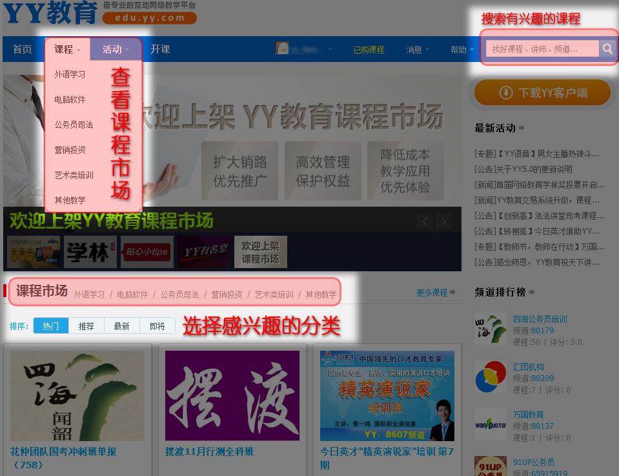This screenshot has width=619, height=476.
Task: Open YY语音男女主播热辣斗 topic
Action: point(537,154)
